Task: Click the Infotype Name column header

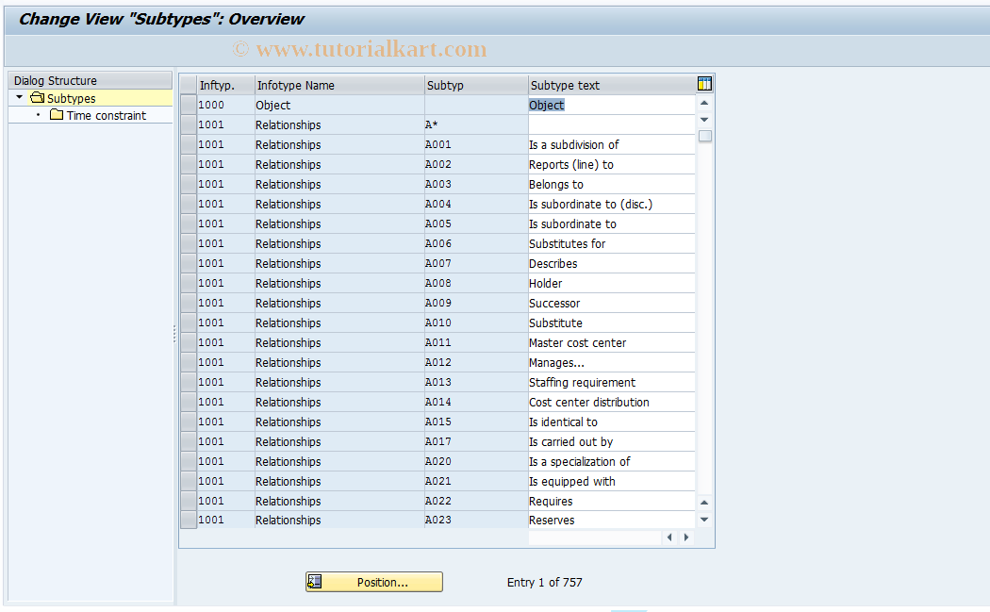Action: 339,85
